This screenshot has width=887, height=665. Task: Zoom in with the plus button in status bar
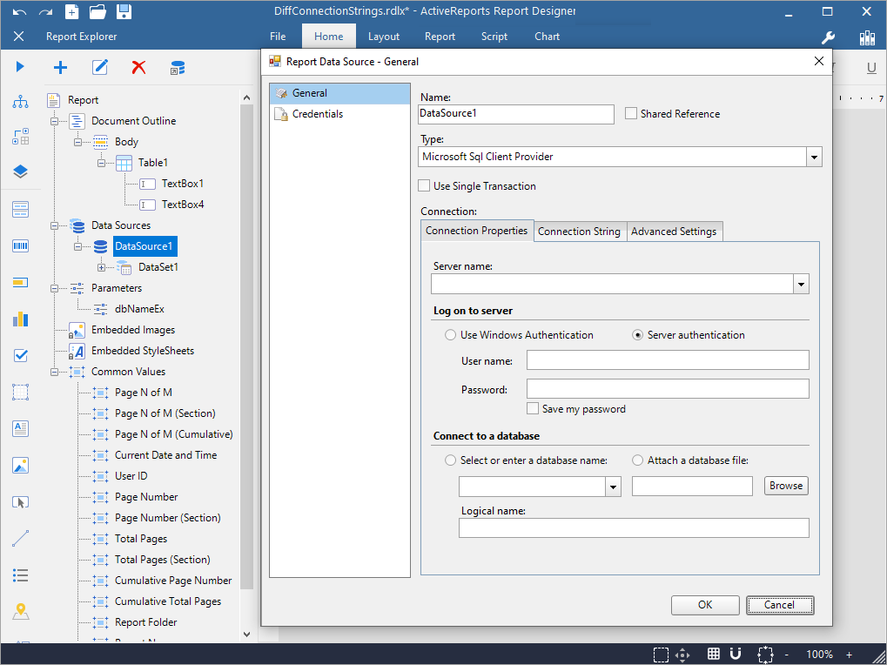(x=849, y=655)
